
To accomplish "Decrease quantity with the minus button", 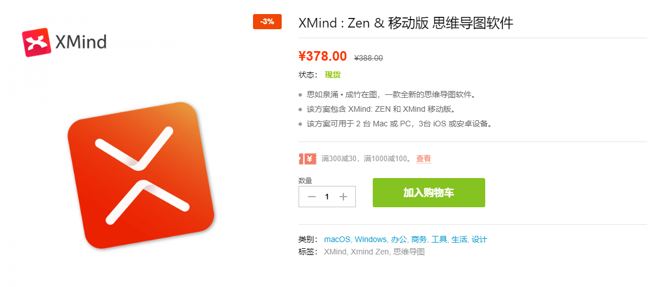I will coord(311,197).
